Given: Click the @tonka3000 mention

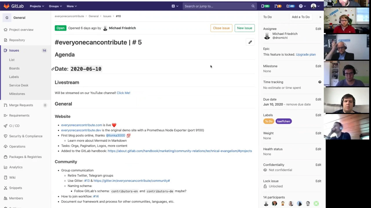Looking at the screenshot, I should [x=115, y=135].
